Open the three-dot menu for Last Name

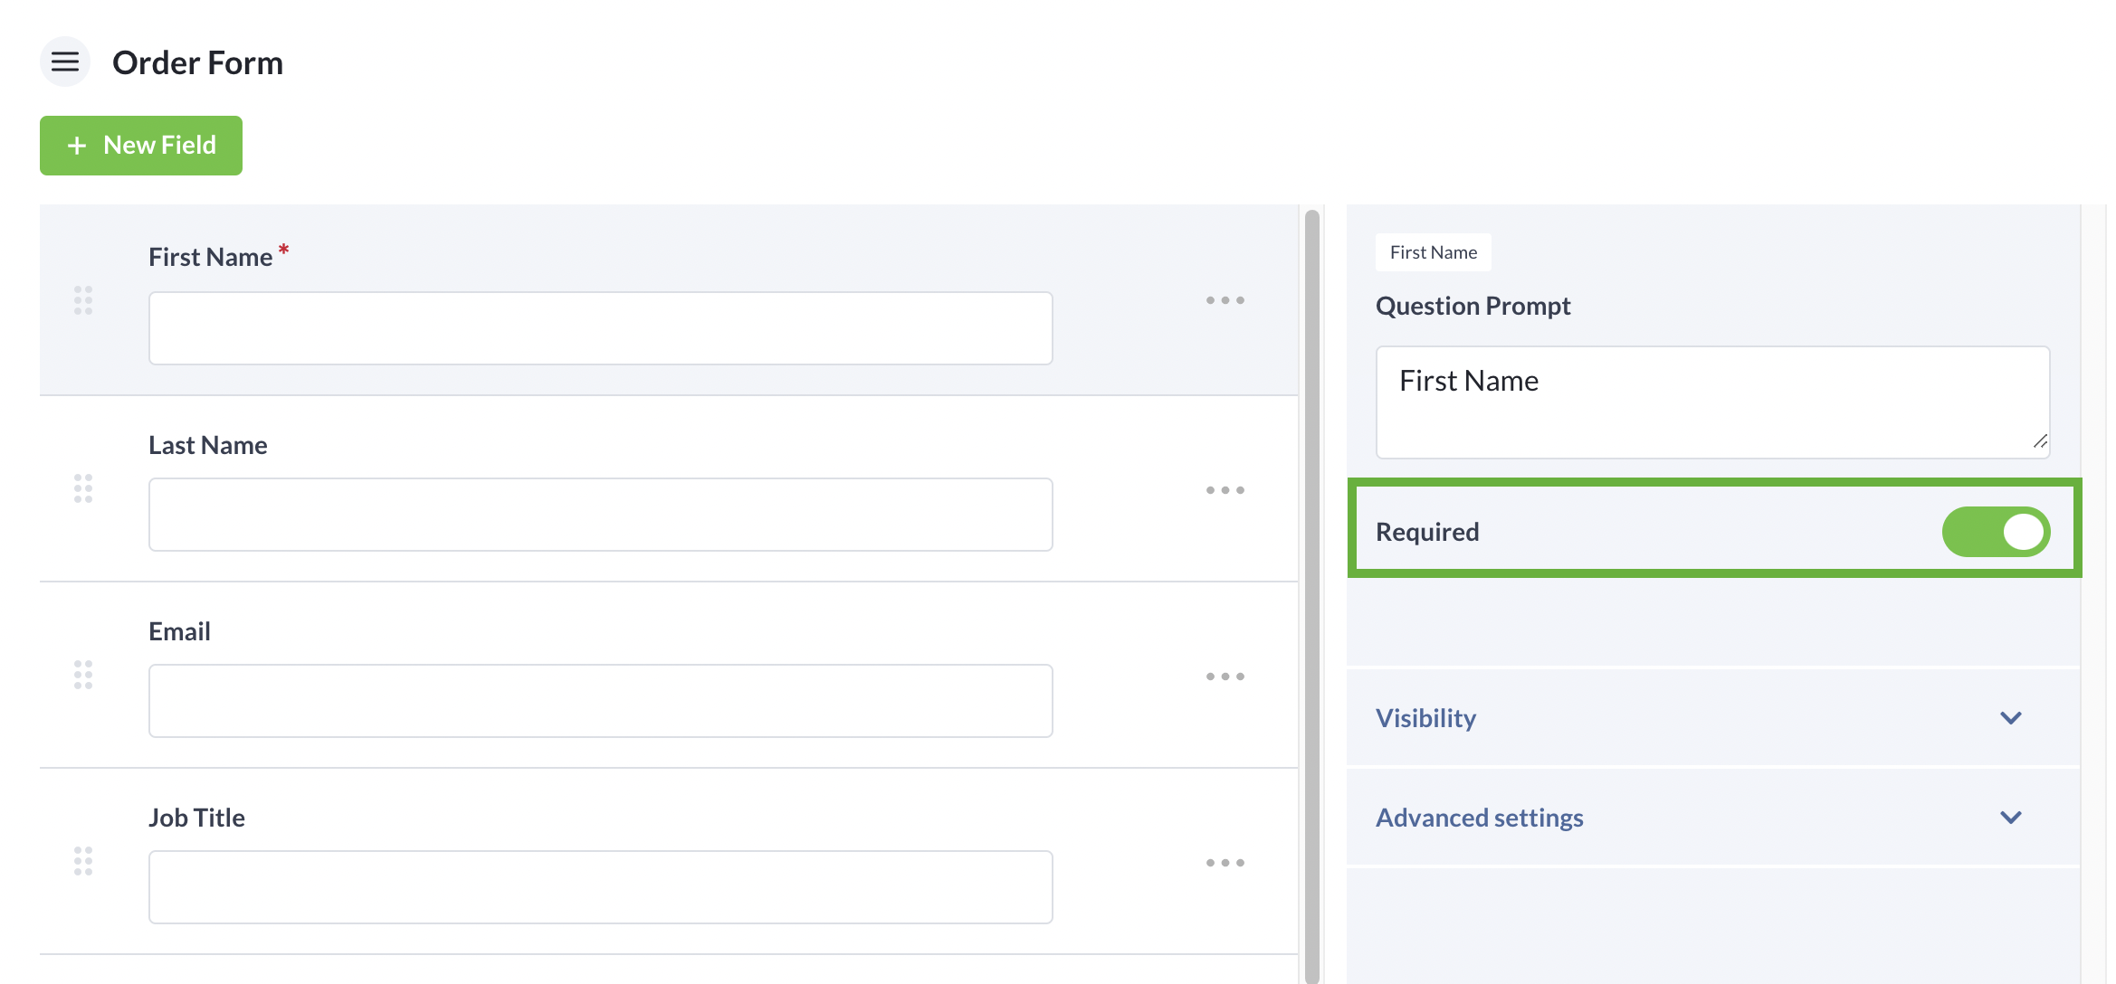coord(1225,490)
